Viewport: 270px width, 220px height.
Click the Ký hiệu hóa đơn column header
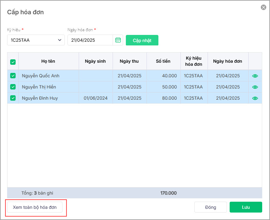194,61
